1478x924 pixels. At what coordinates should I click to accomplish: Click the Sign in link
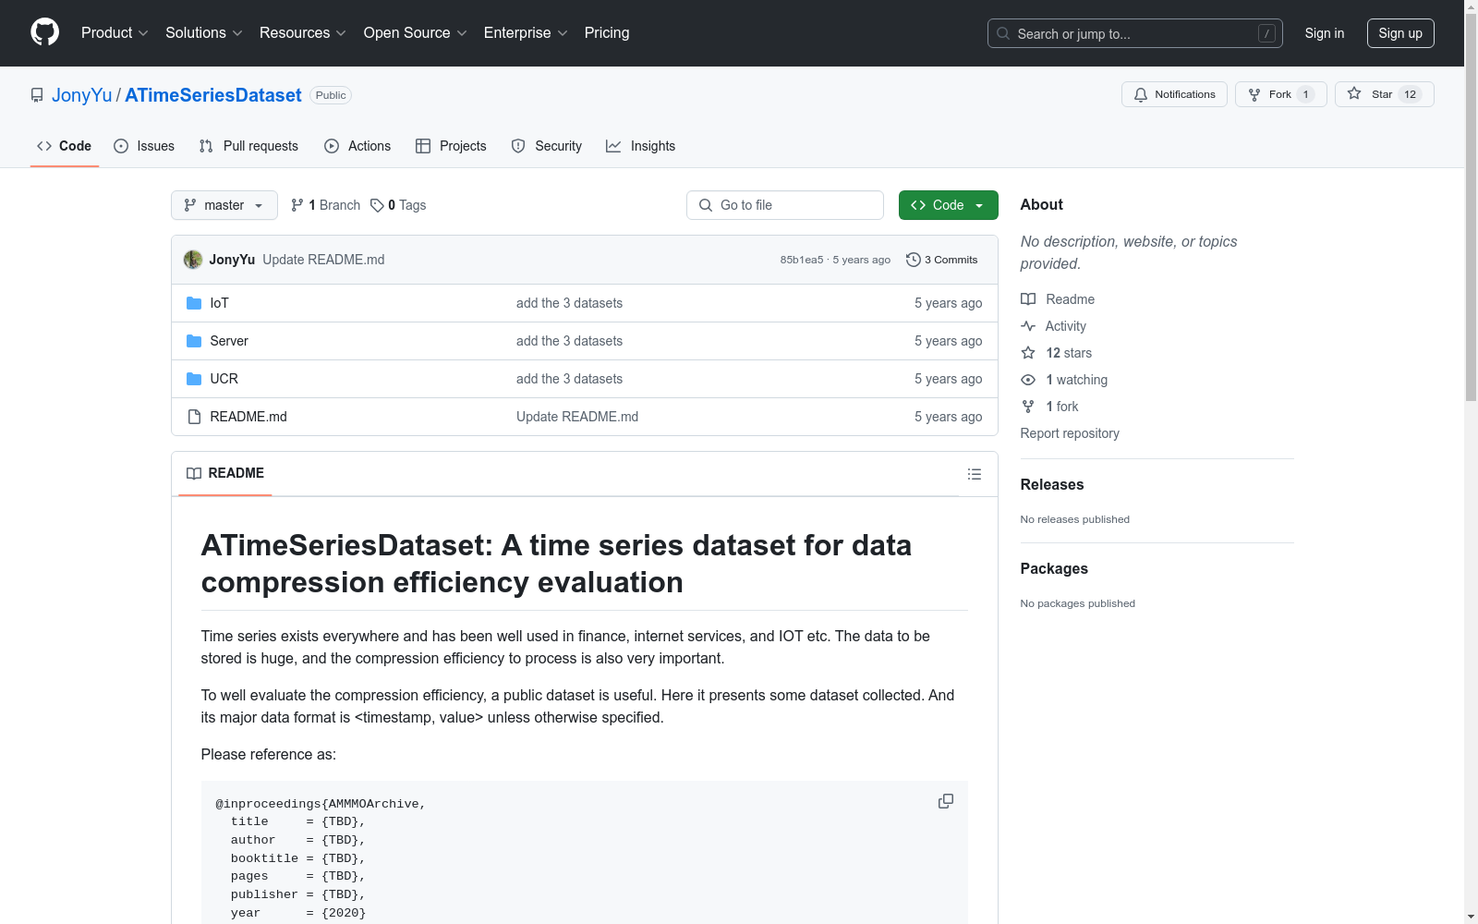point(1325,33)
